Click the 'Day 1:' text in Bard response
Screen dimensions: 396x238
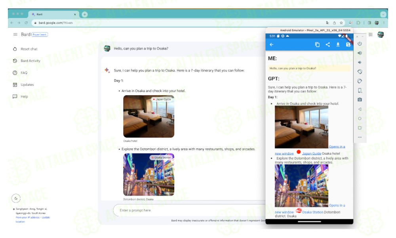coord(119,81)
